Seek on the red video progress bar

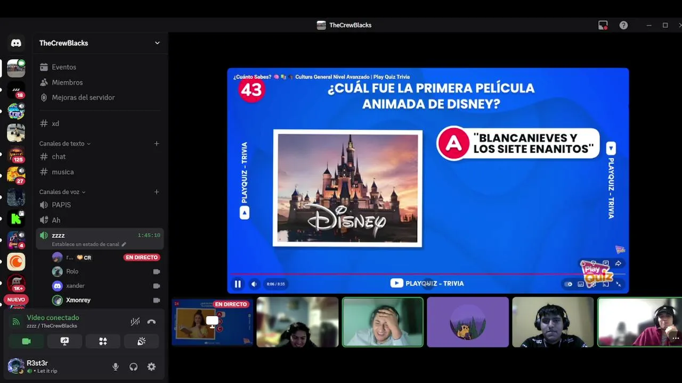(428, 274)
